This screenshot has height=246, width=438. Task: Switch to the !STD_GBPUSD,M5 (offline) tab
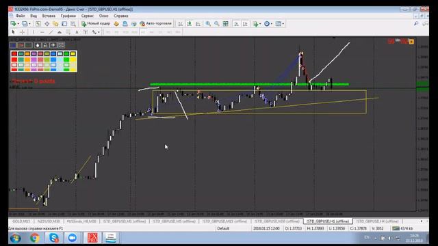point(174,221)
